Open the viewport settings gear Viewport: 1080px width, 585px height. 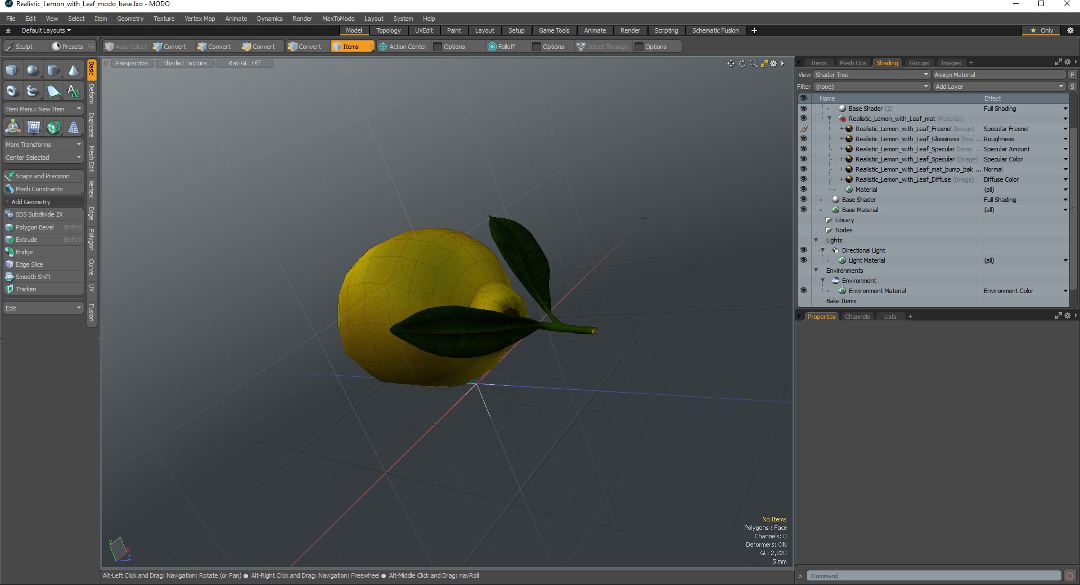click(773, 64)
